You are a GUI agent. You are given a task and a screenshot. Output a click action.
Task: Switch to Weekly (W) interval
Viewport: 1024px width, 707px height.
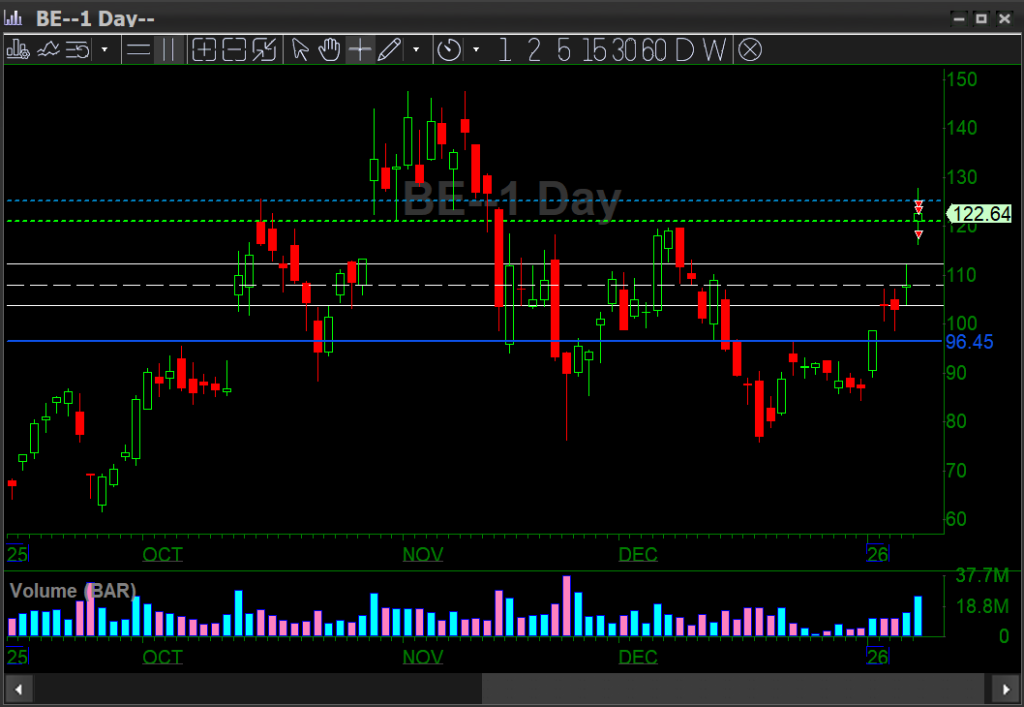point(714,49)
